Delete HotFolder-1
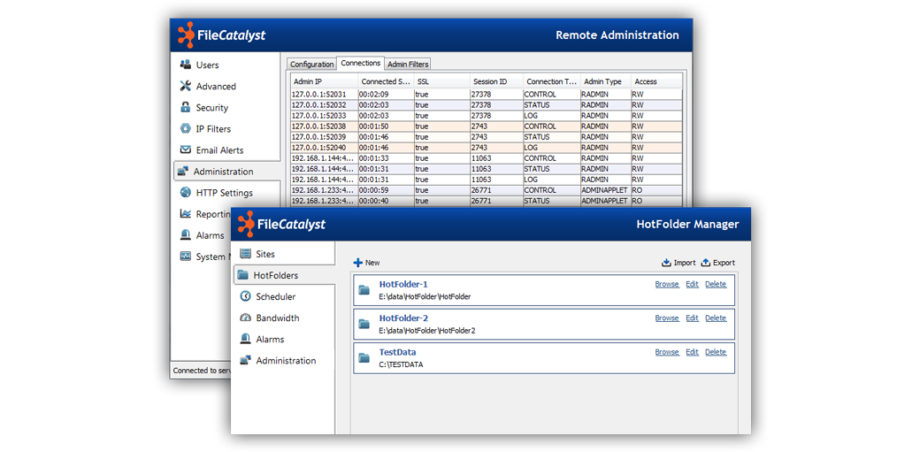 [716, 284]
